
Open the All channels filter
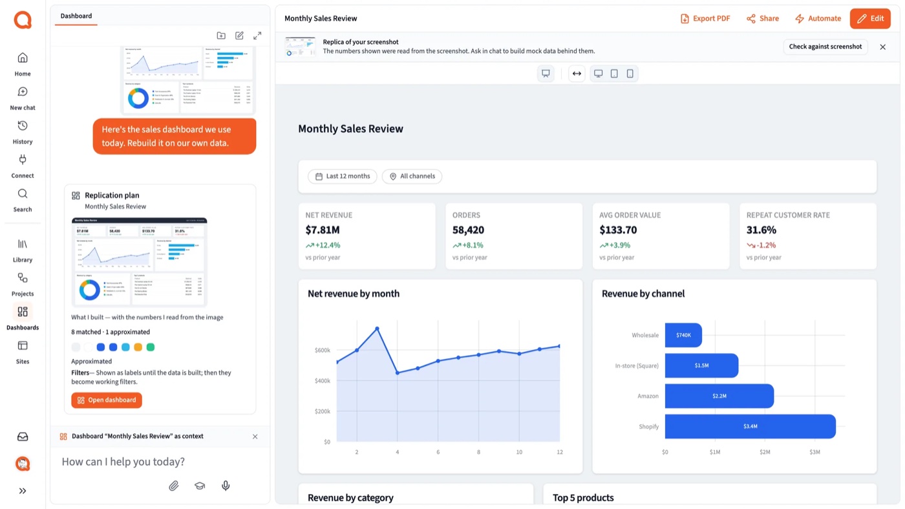pos(412,176)
